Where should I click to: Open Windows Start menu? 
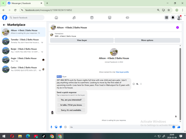(x=4, y=136)
